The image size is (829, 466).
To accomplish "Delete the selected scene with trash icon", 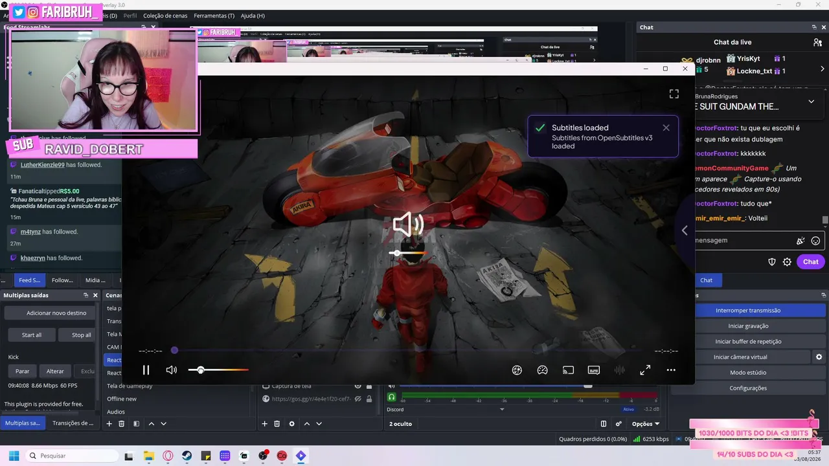I will coord(121,424).
